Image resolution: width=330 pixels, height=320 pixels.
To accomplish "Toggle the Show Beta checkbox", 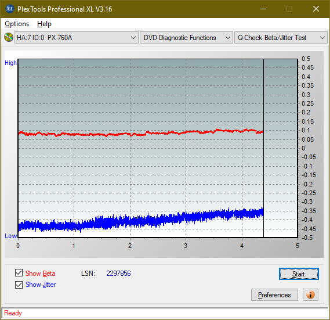I will point(19,273).
